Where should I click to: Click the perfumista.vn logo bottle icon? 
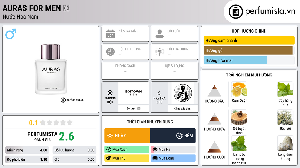tap(236, 12)
